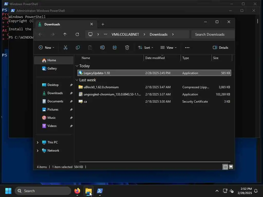Click the PC monitor icon in address bar

[x=90, y=34]
